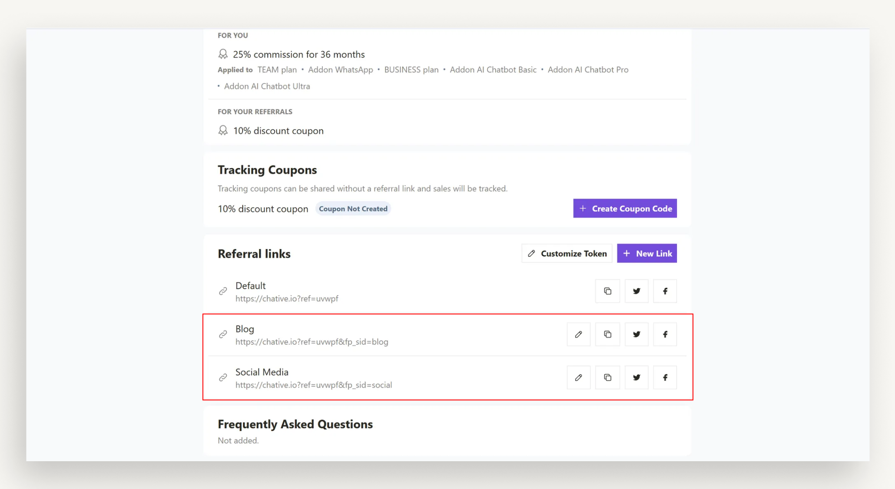Copy the Social Media referral link
The width and height of the screenshot is (895, 489).
click(x=607, y=377)
